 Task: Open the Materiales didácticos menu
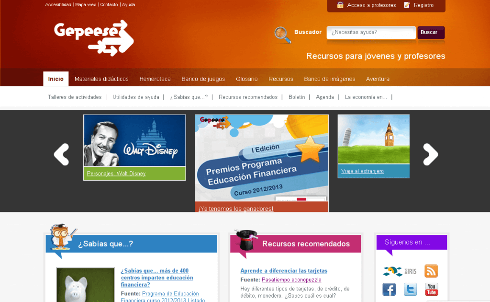(x=101, y=79)
